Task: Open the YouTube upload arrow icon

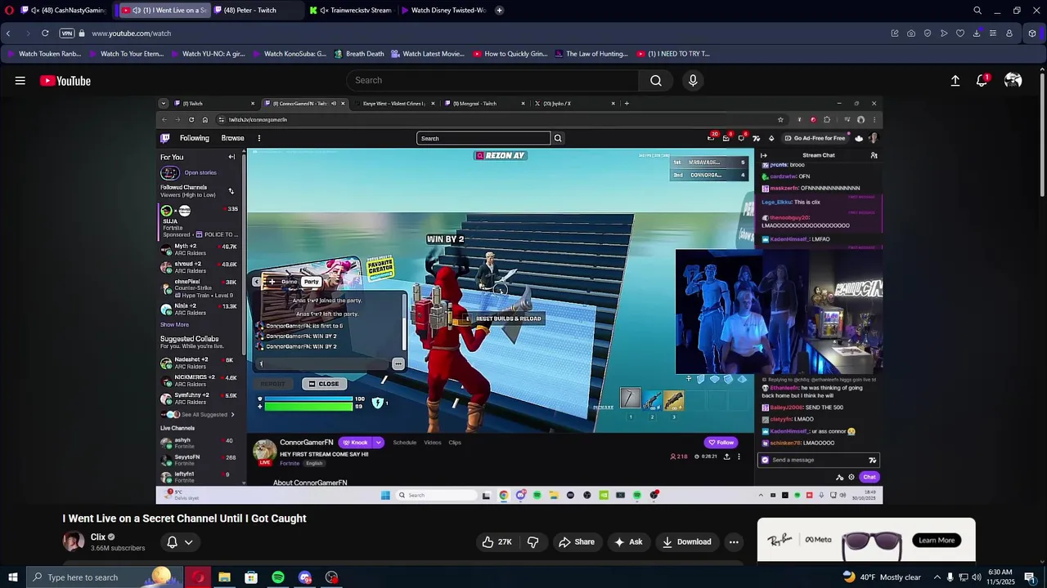Action: (x=955, y=81)
